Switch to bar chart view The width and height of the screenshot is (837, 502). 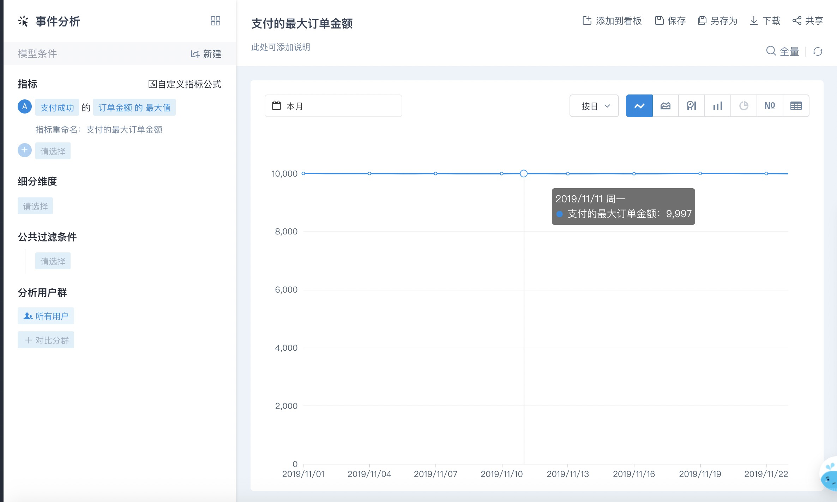[x=718, y=106]
